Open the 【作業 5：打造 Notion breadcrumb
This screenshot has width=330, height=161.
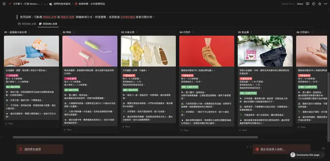click(26, 4)
